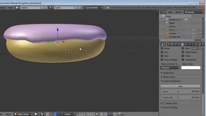Screen dimensions: 206x116
Task: Open the All Scenes outliner display dropdown
Action: click(x=194, y=12)
